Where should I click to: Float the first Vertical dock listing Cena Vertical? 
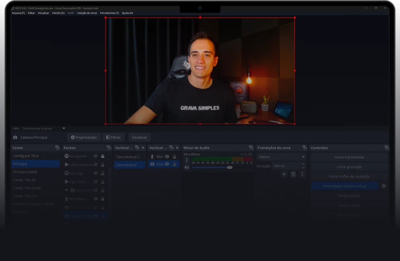click(x=137, y=148)
